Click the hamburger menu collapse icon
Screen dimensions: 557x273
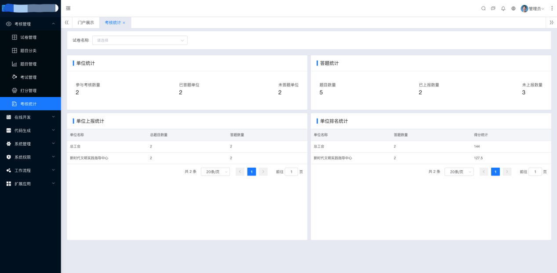[68, 8]
